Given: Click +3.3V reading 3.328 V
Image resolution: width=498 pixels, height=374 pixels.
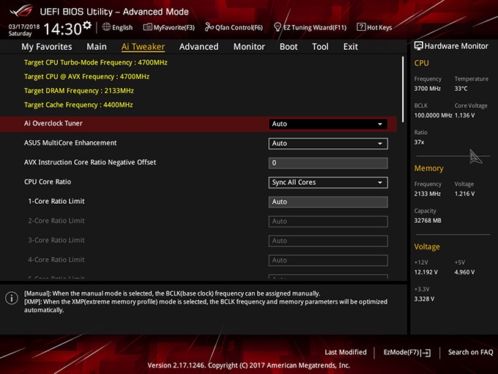Looking at the screenshot, I should tap(424, 299).
